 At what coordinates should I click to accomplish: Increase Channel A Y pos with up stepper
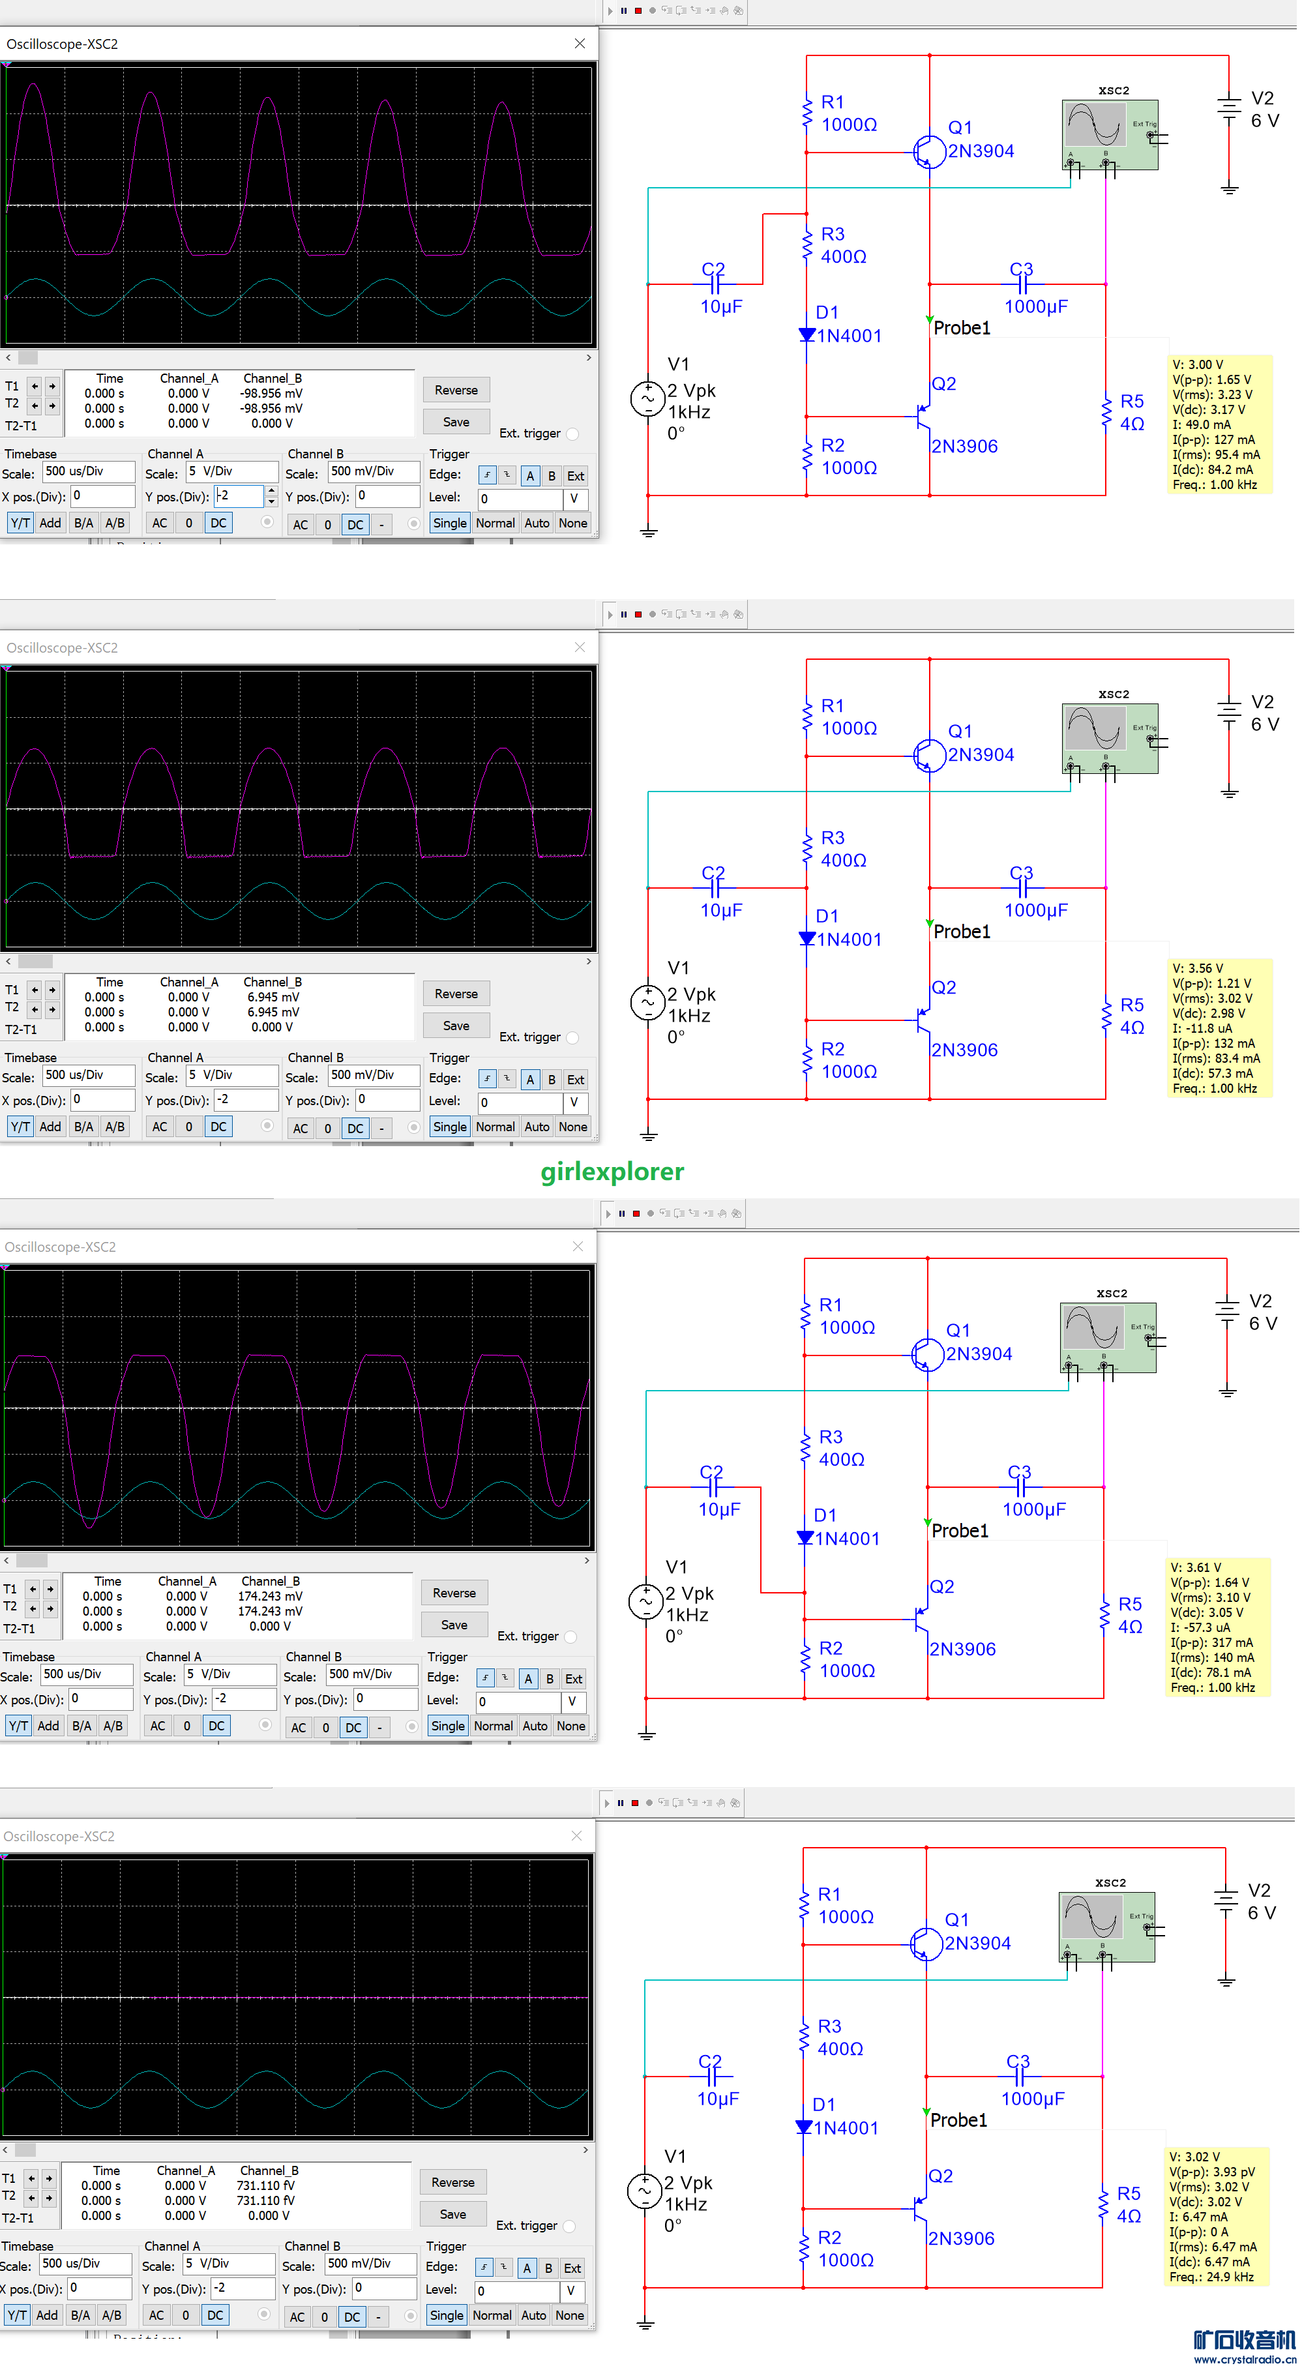pos(271,491)
